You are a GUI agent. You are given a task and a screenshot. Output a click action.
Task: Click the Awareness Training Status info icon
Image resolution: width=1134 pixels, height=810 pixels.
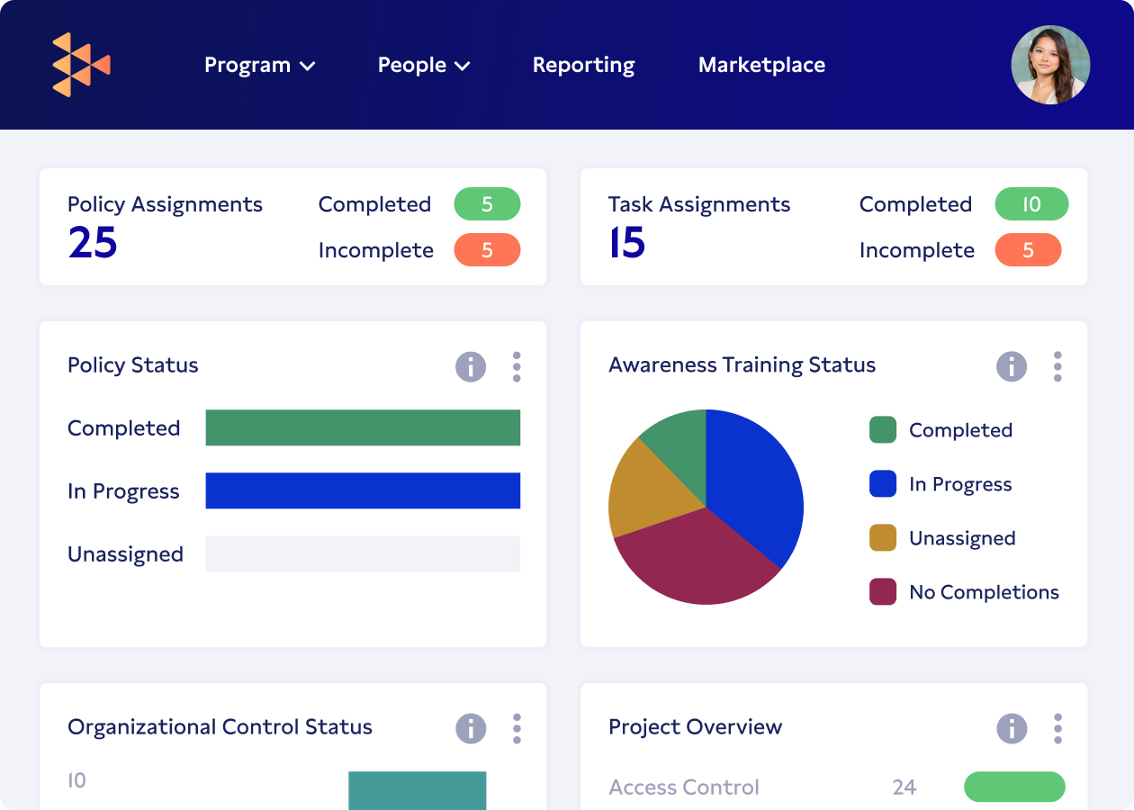click(x=1011, y=365)
